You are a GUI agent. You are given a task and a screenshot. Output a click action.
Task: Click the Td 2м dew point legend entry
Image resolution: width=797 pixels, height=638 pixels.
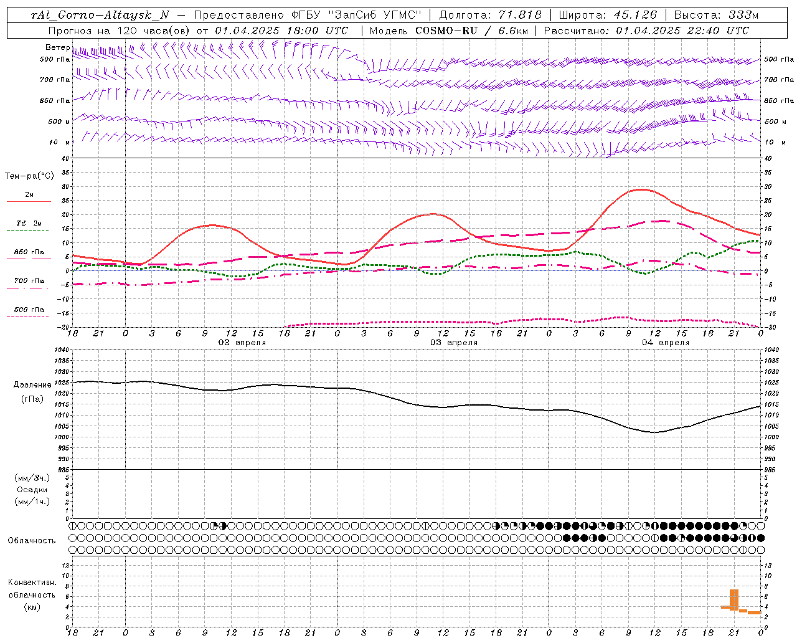click(29, 223)
